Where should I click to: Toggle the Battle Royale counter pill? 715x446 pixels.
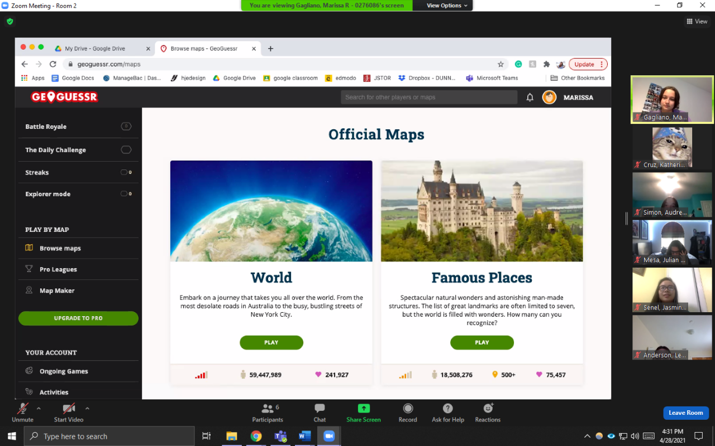pos(126,127)
